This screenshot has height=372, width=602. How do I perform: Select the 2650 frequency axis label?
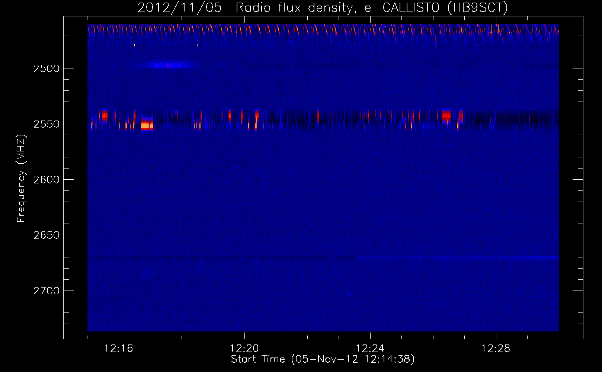click(x=46, y=235)
